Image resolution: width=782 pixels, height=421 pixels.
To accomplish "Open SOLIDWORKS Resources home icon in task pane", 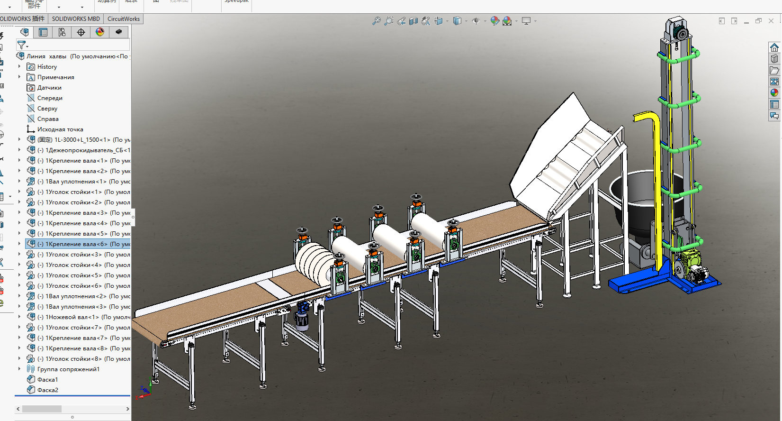I will (x=774, y=47).
